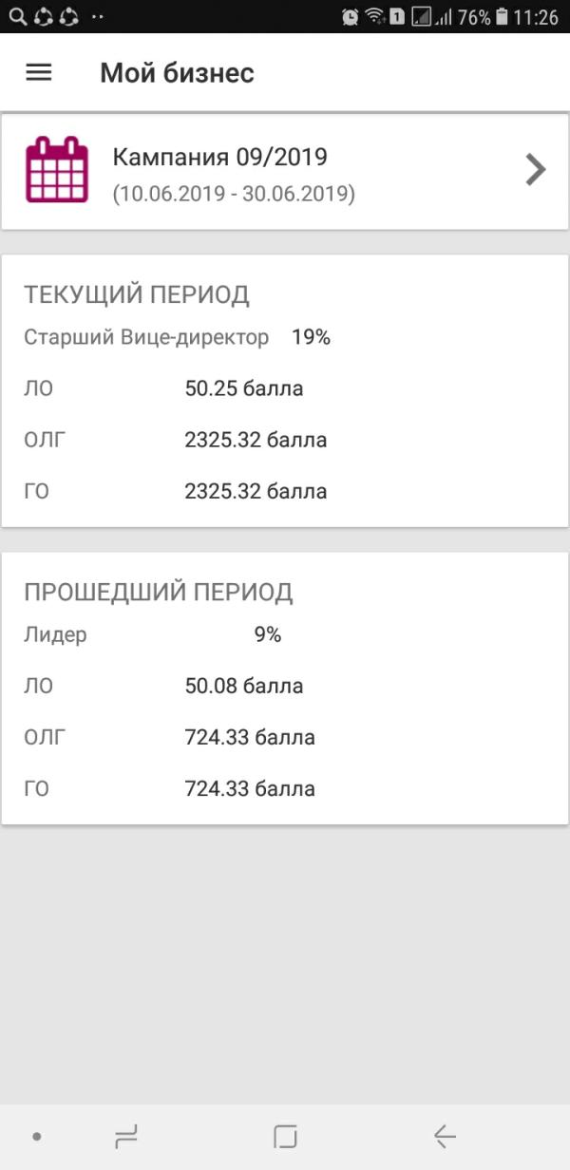Tap the search icon in status bar

coord(17,16)
